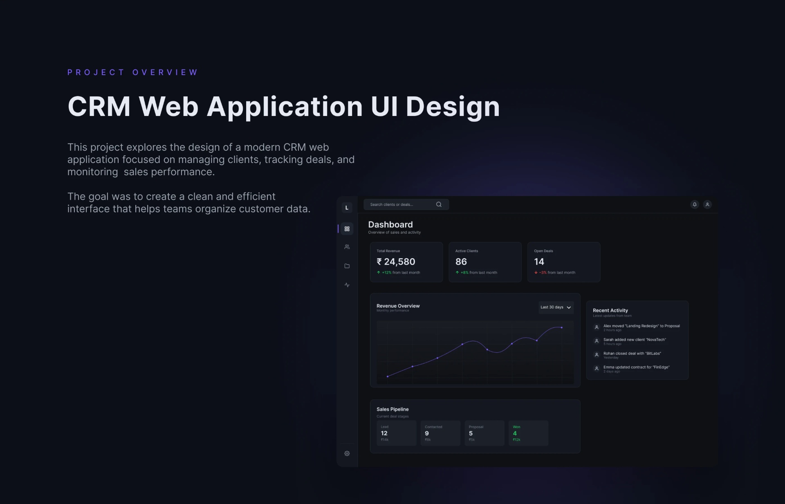
Task: Click "Current deal stages" subtitle
Action: (x=392, y=417)
